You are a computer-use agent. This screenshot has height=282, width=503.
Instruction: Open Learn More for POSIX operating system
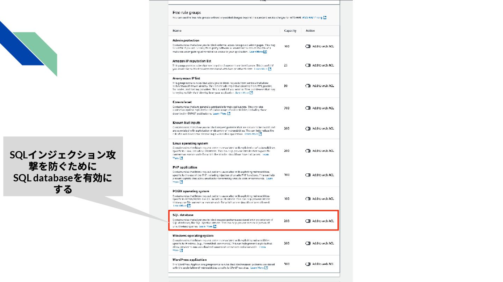[x=180, y=206]
